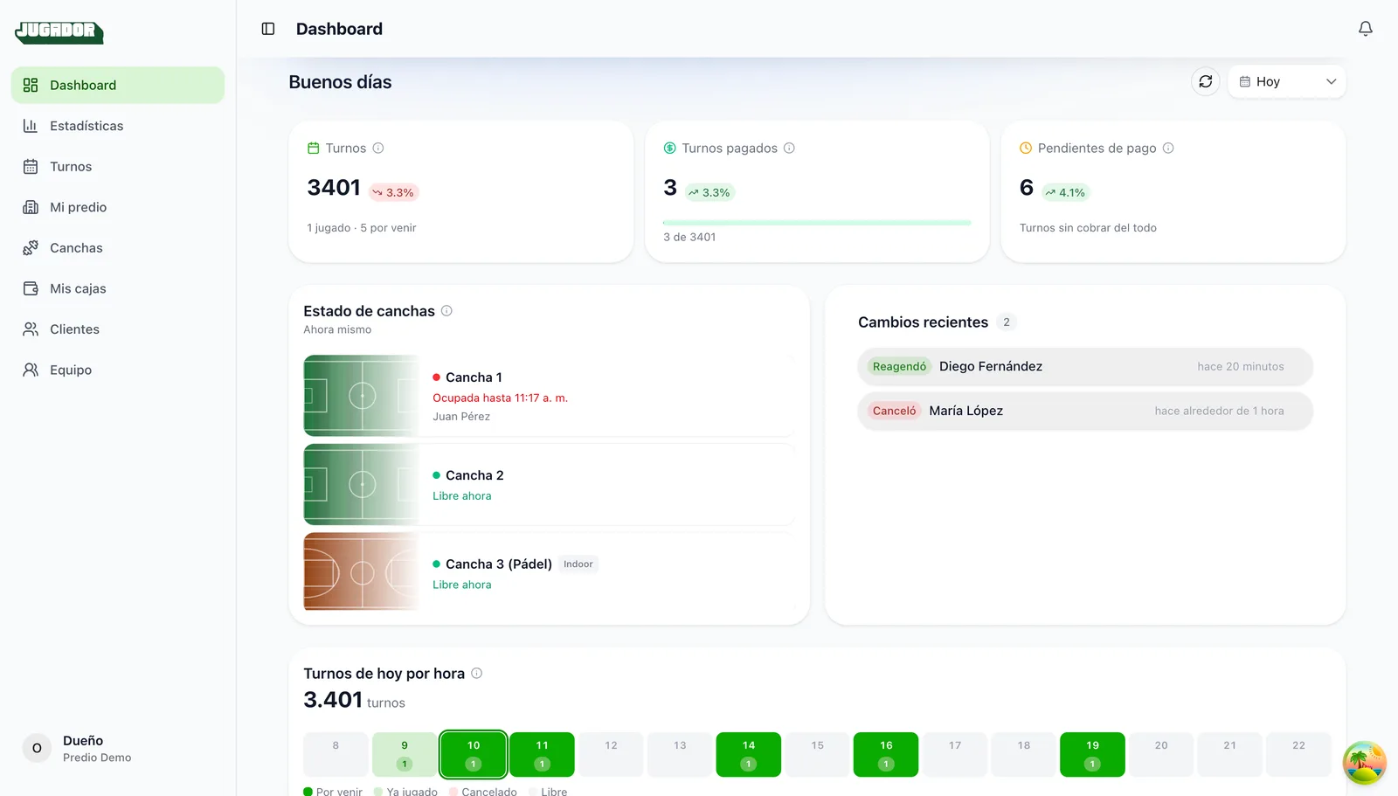Click the Jugador logo
Screen dimensions: 1398x796
pyautogui.click(x=59, y=32)
